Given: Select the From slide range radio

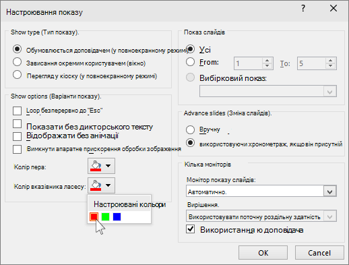Looking at the screenshot, I should coord(190,62).
